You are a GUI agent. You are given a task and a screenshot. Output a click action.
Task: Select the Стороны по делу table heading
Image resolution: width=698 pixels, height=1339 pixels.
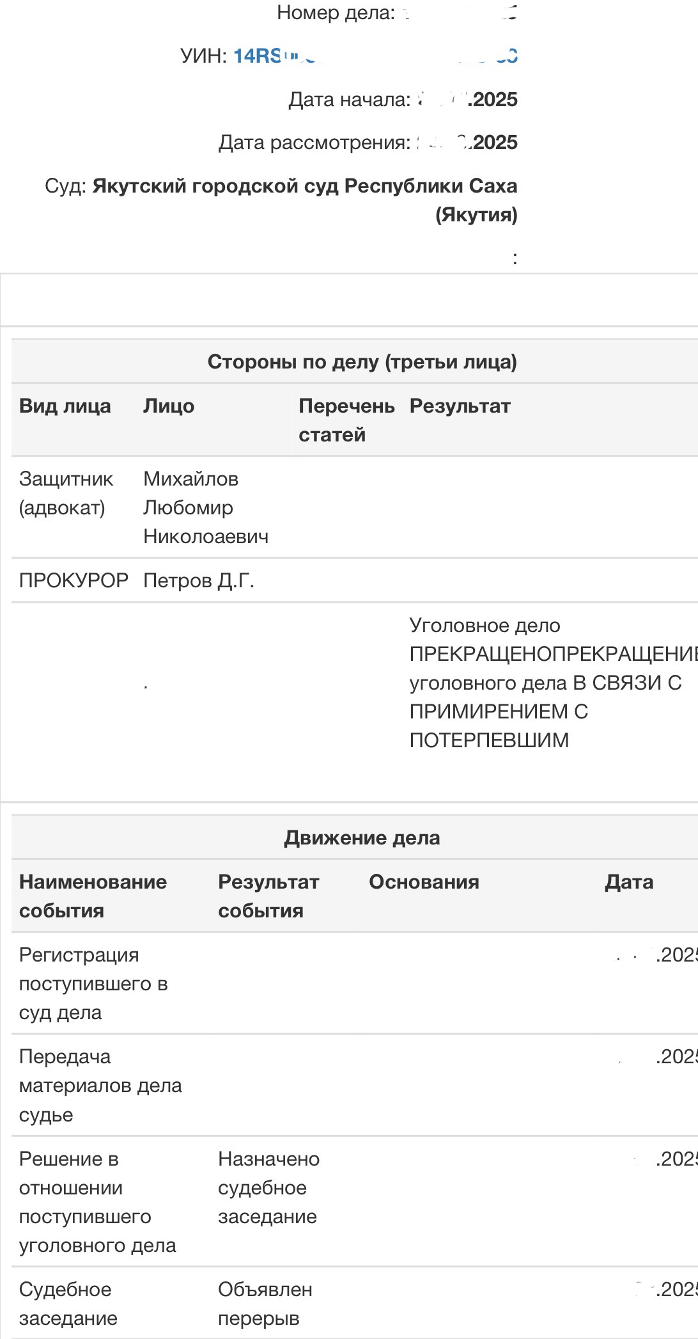[362, 362]
